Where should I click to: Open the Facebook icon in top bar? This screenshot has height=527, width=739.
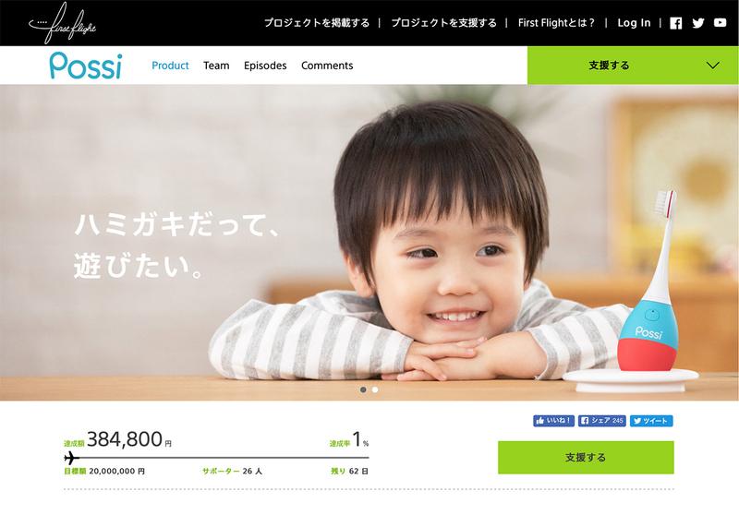pyautogui.click(x=676, y=23)
